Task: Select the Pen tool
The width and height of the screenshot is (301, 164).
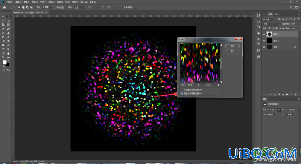Action: coord(8,45)
